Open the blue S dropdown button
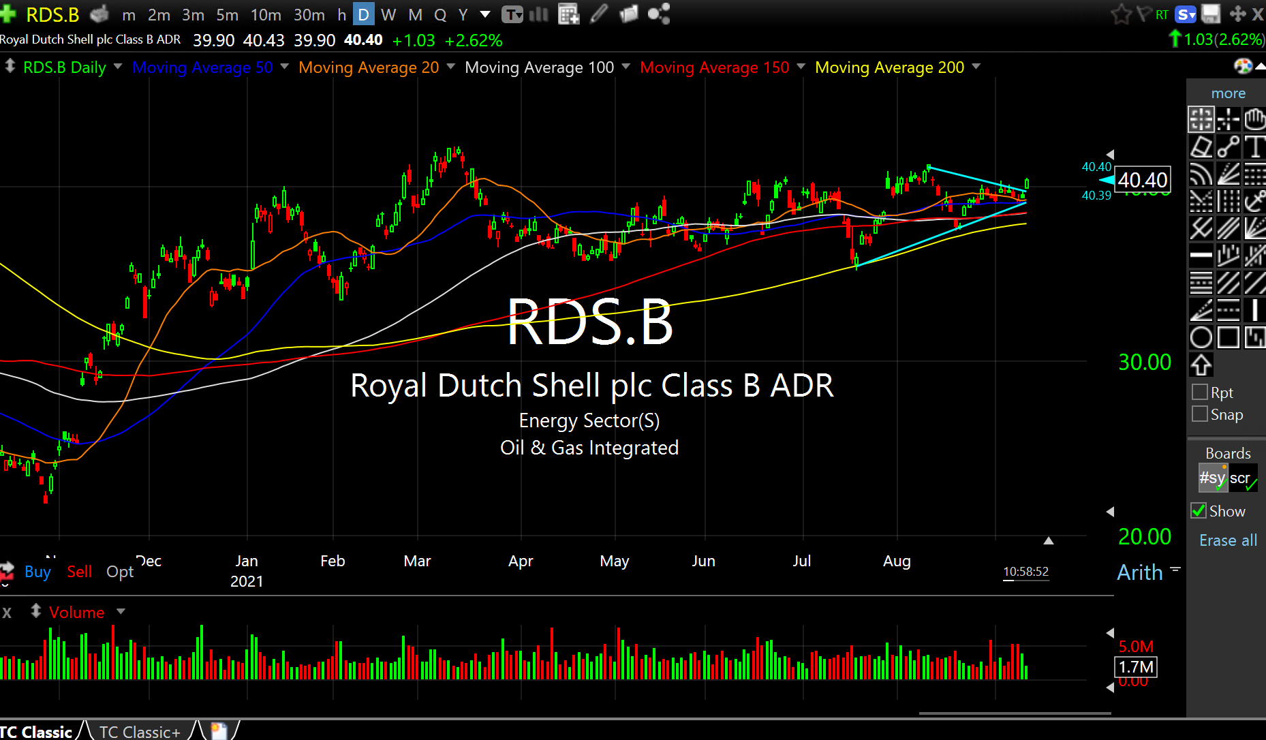The width and height of the screenshot is (1266, 740). click(x=1186, y=14)
